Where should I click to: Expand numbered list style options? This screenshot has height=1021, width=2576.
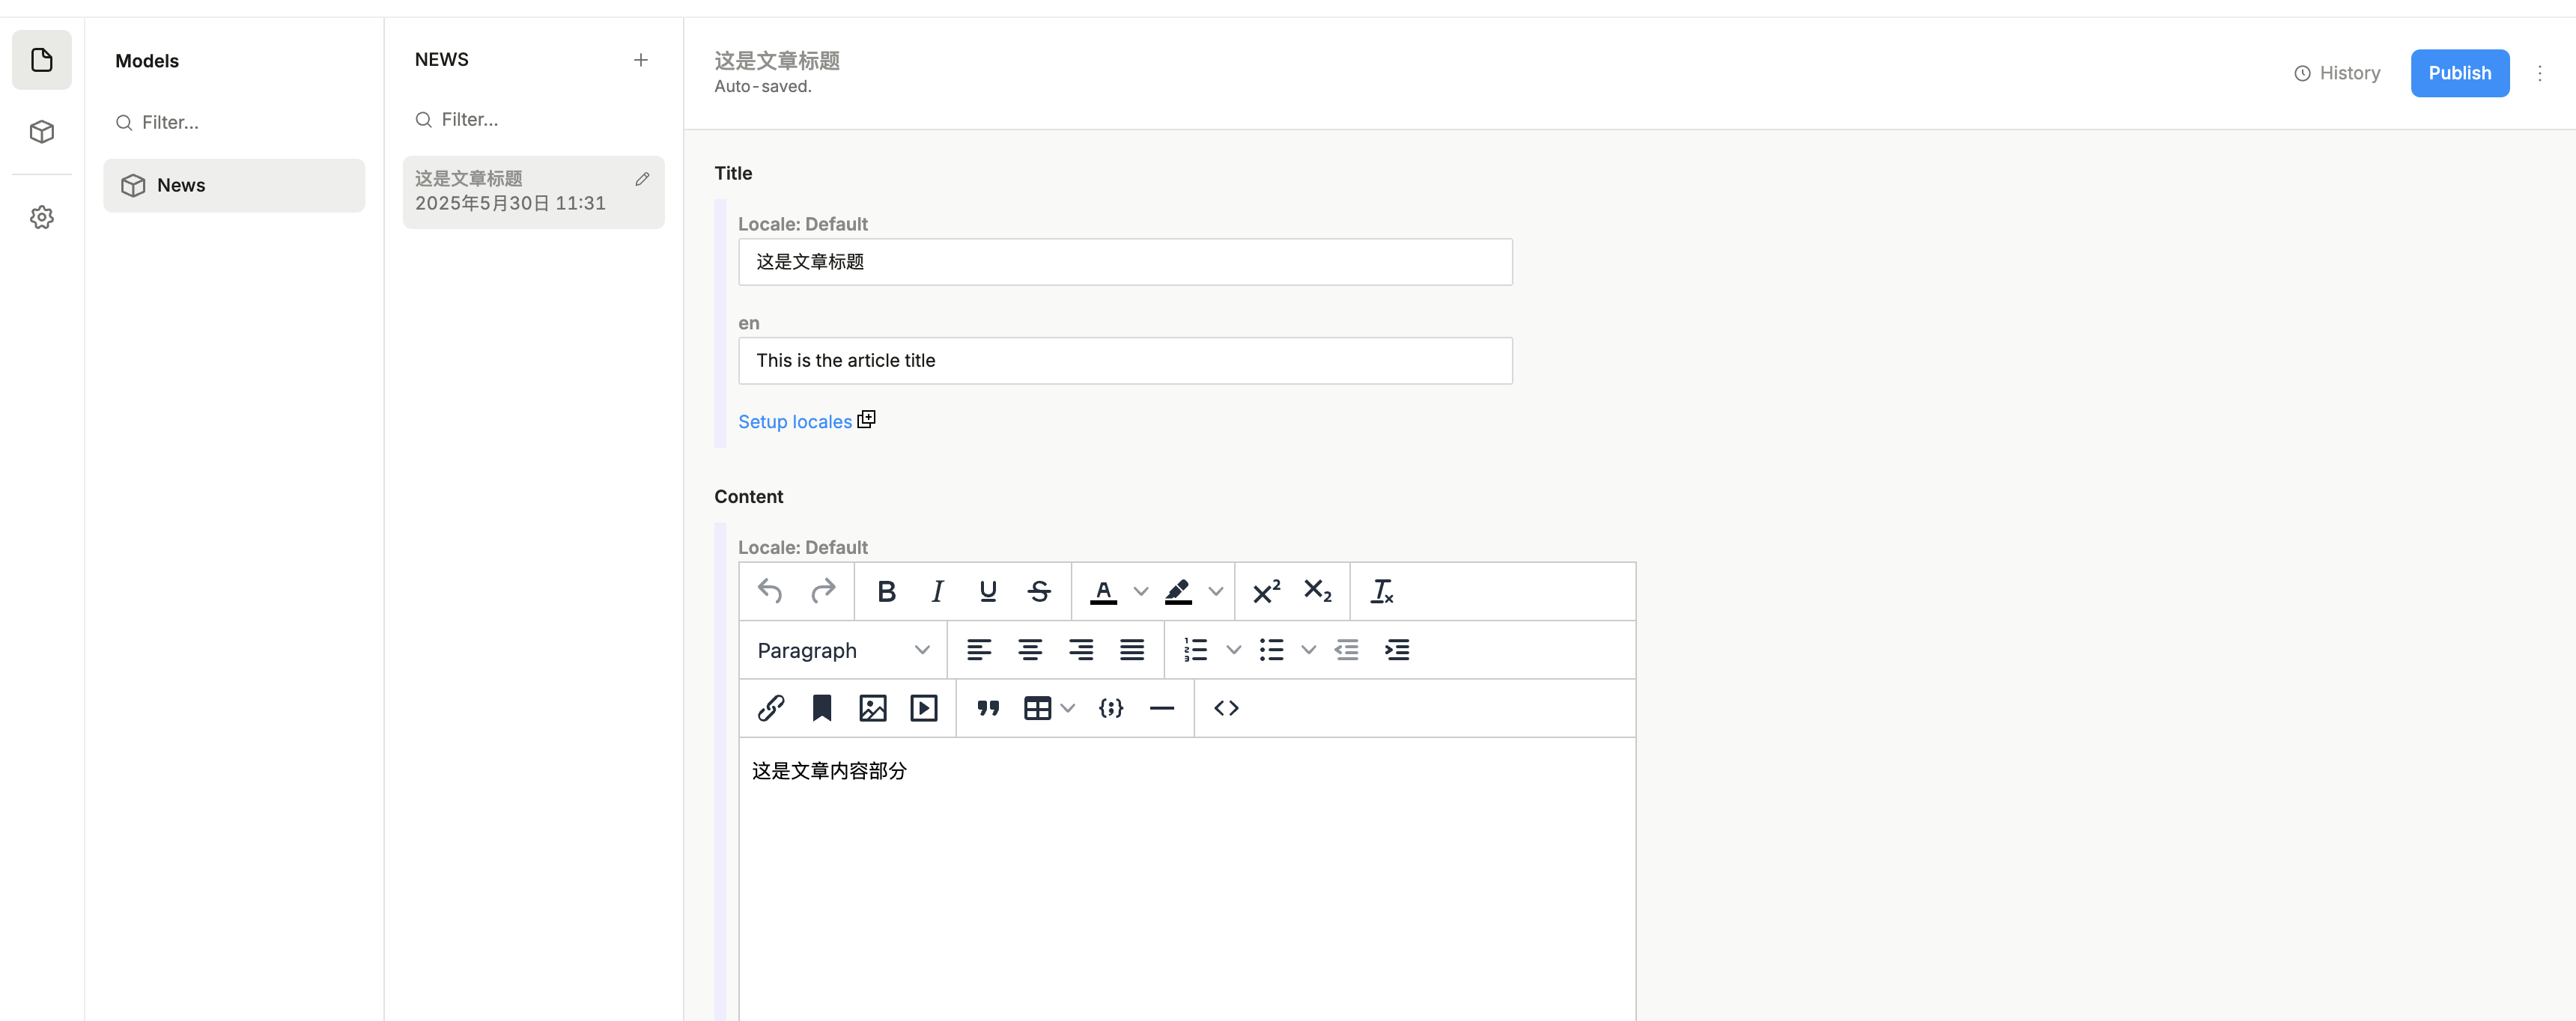(x=1233, y=650)
